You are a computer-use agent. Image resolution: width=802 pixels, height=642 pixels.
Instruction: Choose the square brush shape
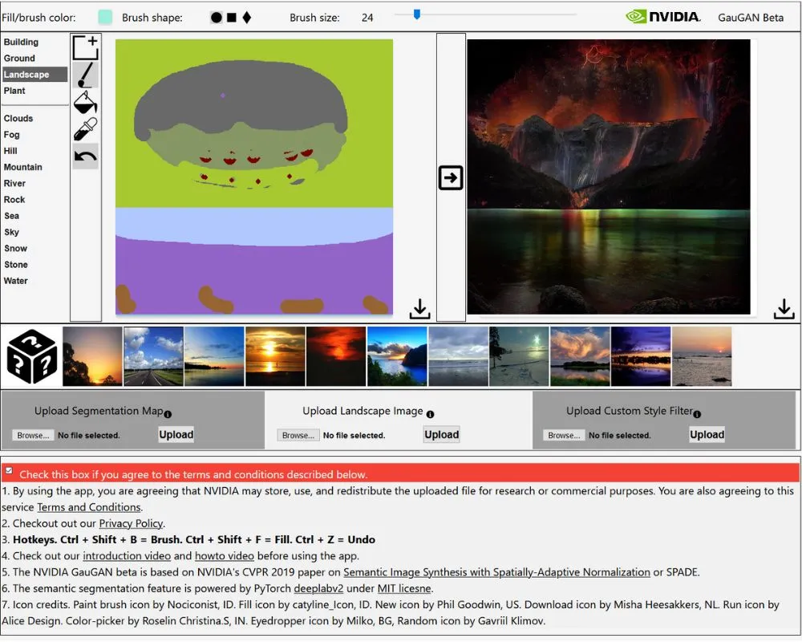232,18
